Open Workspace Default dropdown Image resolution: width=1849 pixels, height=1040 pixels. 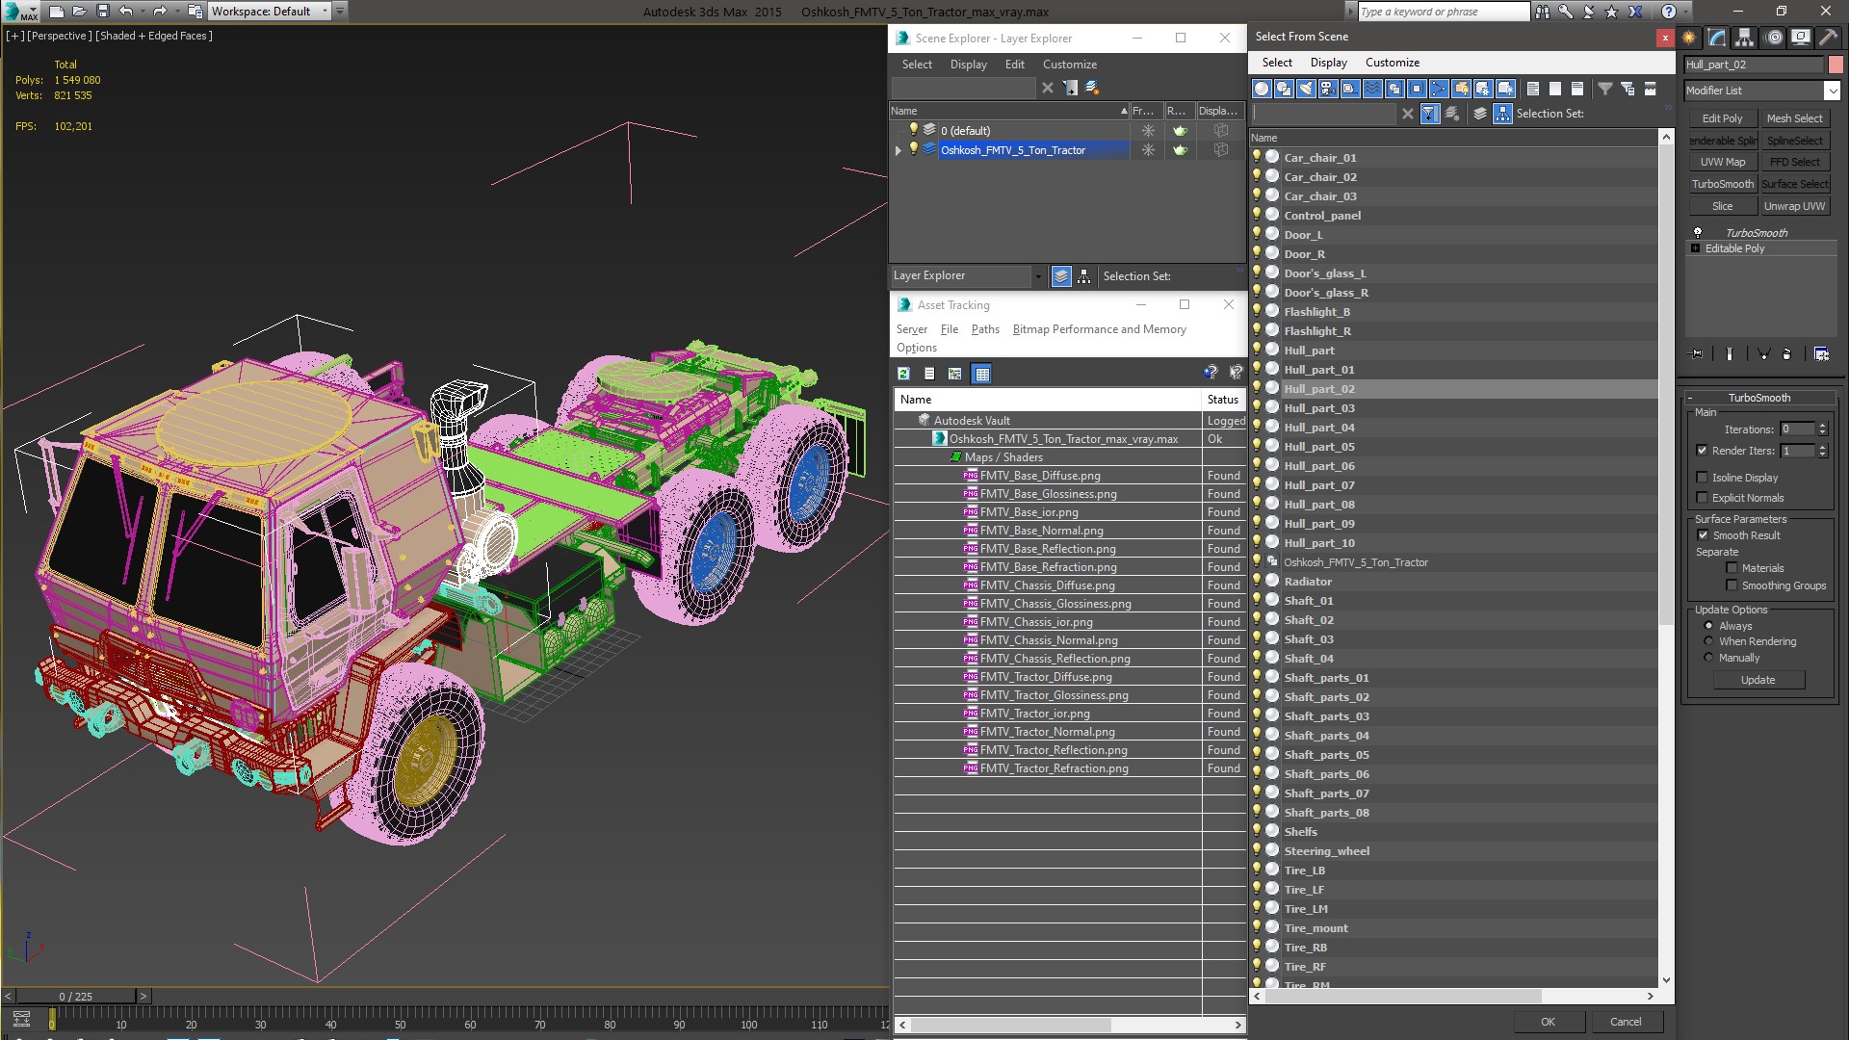coord(325,12)
